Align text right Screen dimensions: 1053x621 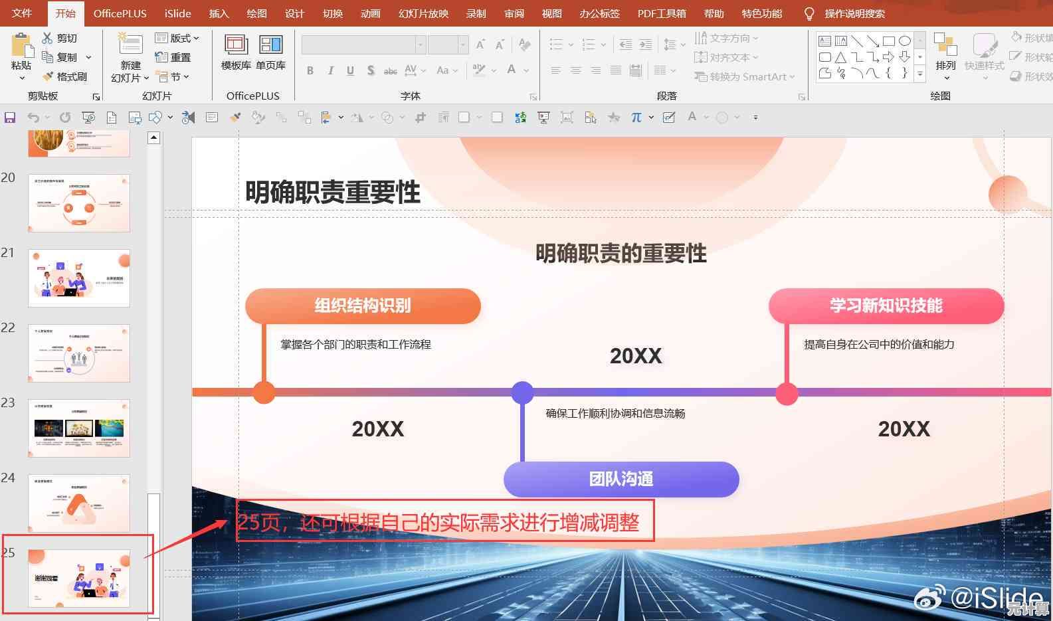596,70
